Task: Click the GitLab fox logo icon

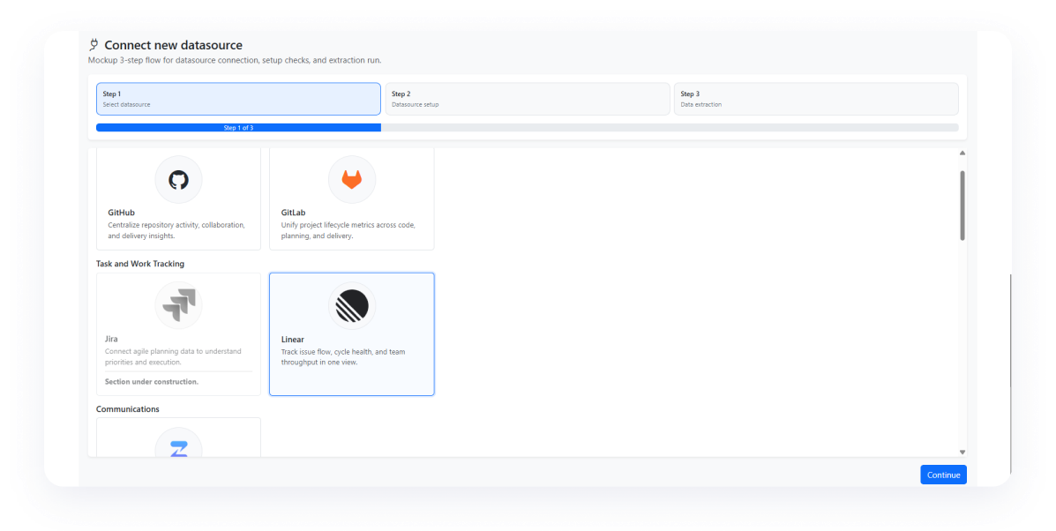Action: (x=351, y=180)
